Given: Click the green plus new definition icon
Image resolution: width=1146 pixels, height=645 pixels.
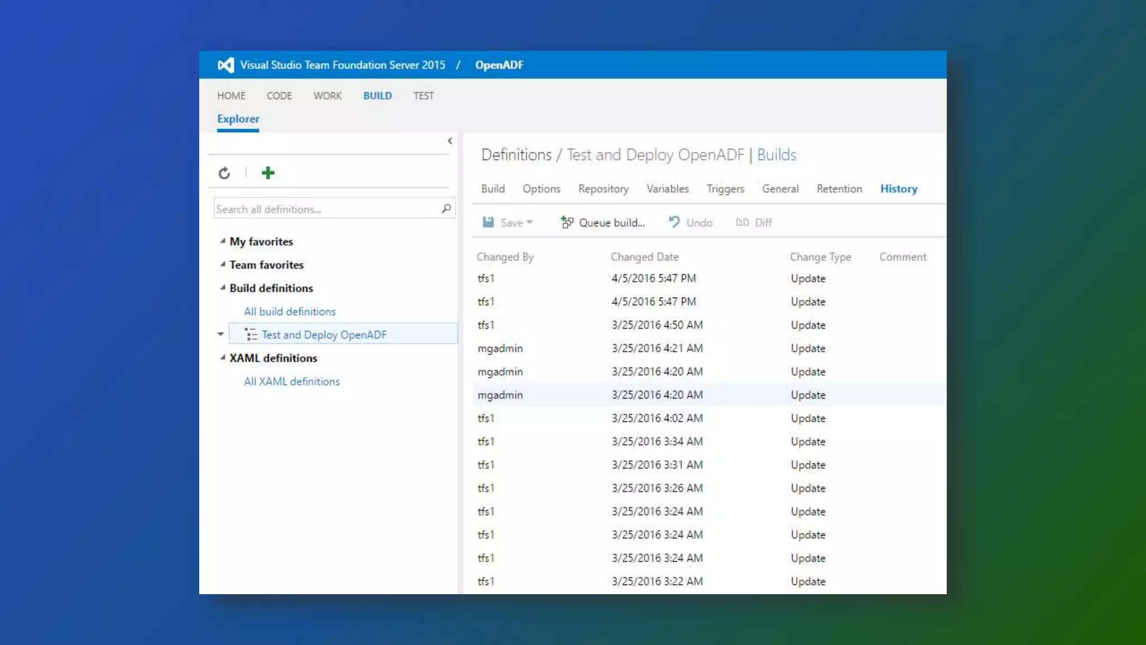Looking at the screenshot, I should (268, 173).
